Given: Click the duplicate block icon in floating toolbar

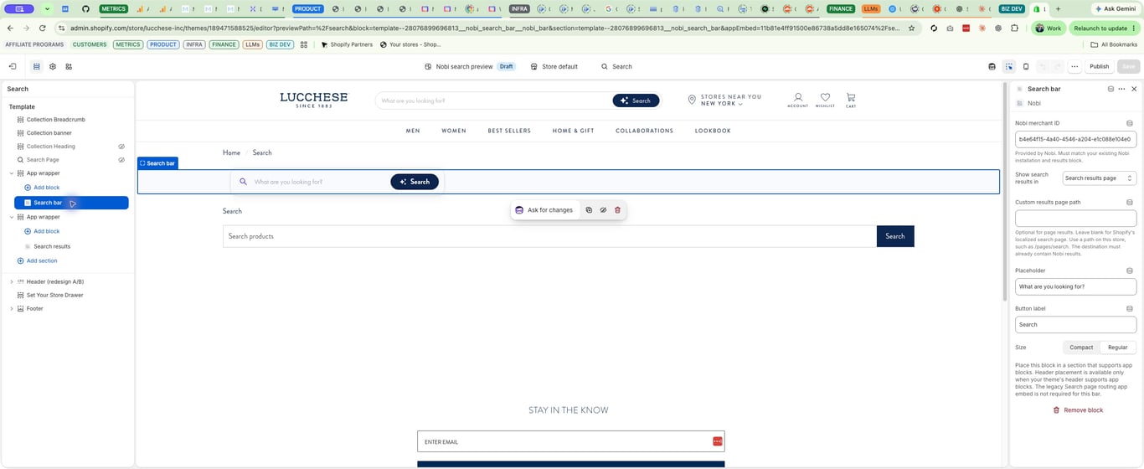Looking at the screenshot, I should 589,210.
